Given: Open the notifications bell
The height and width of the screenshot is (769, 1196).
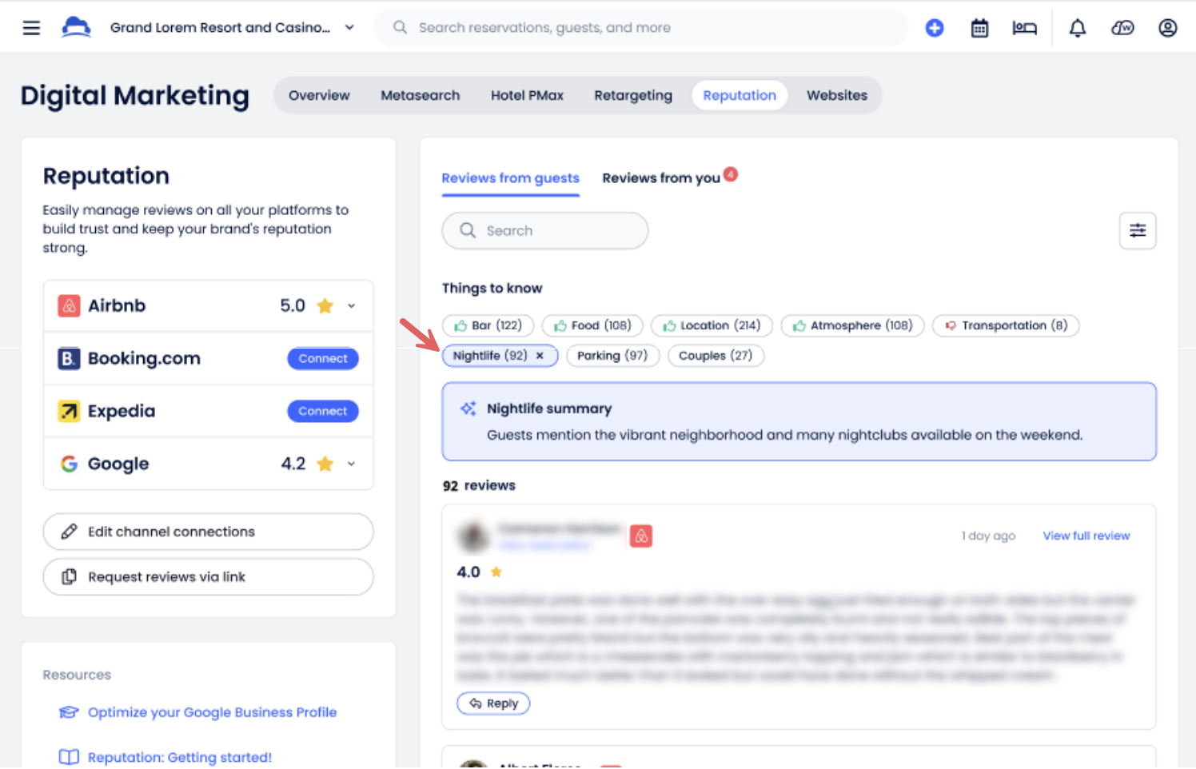Looking at the screenshot, I should 1077,28.
